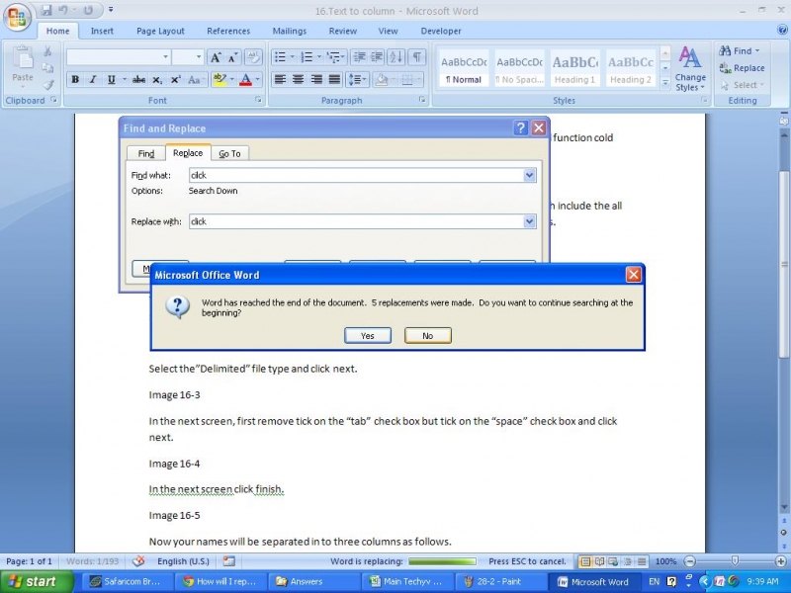Click the Bullets list icon
The image size is (791, 593).
click(280, 57)
